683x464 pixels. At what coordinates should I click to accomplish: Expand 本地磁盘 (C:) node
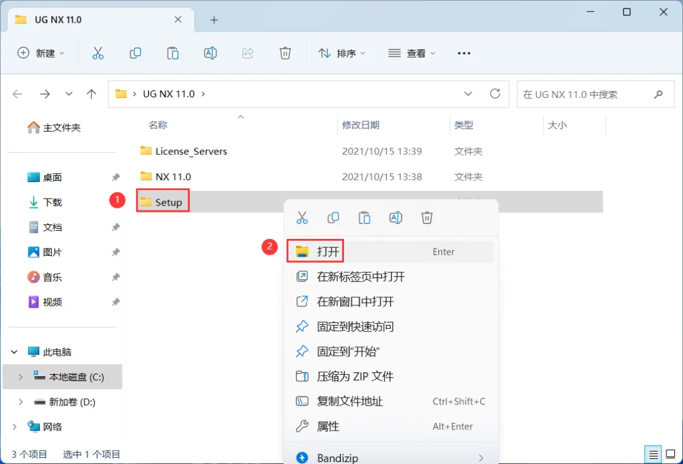point(20,377)
